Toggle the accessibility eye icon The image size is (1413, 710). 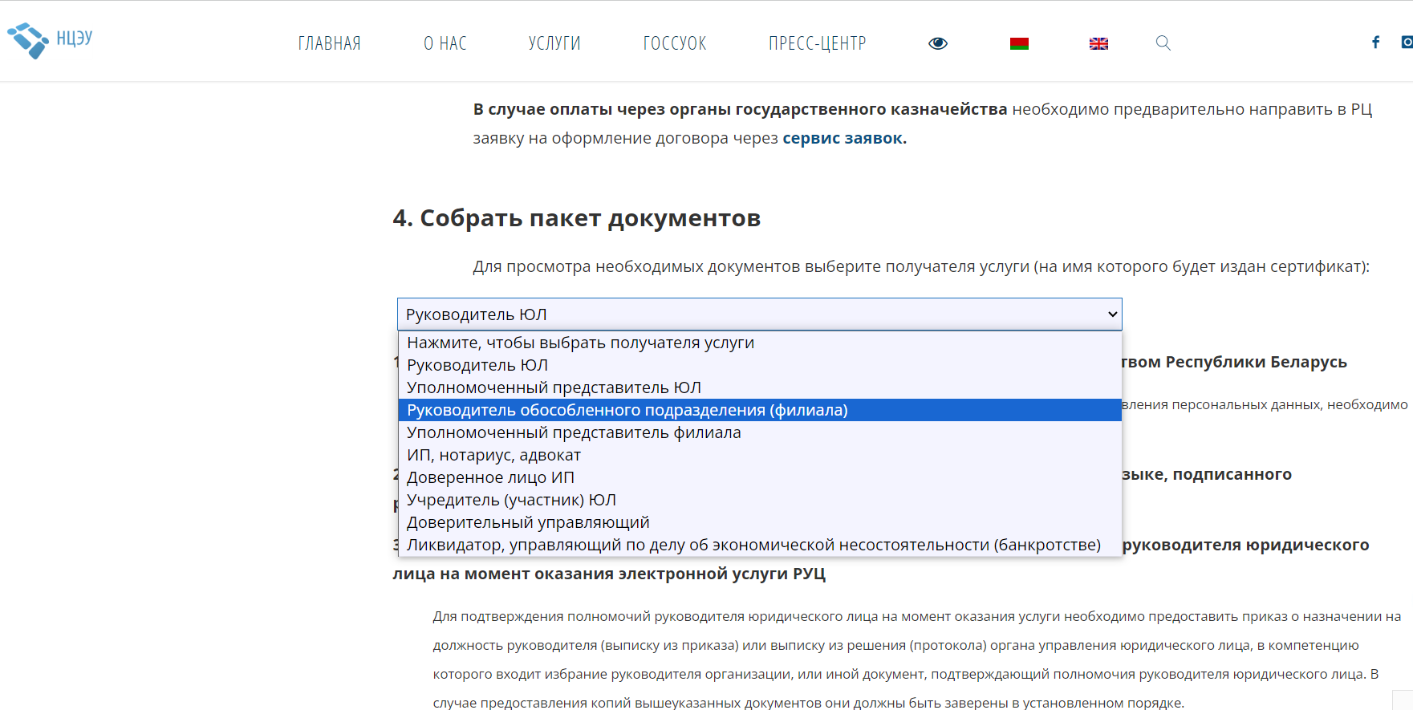click(938, 43)
